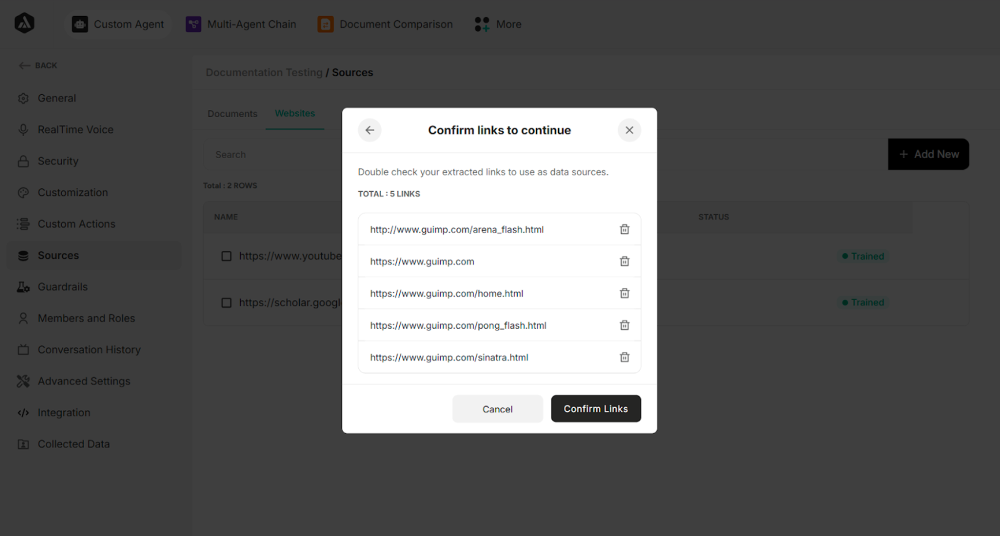
Task: Close the Confirm links dialog
Action: [x=629, y=130]
